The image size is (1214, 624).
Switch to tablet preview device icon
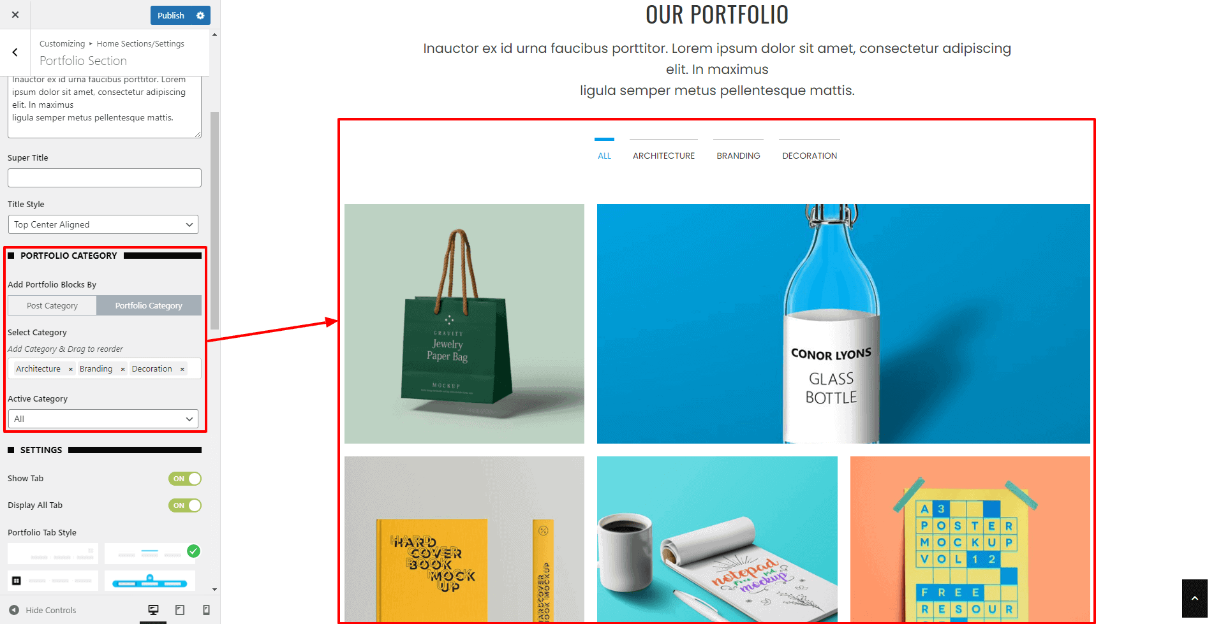[180, 610]
